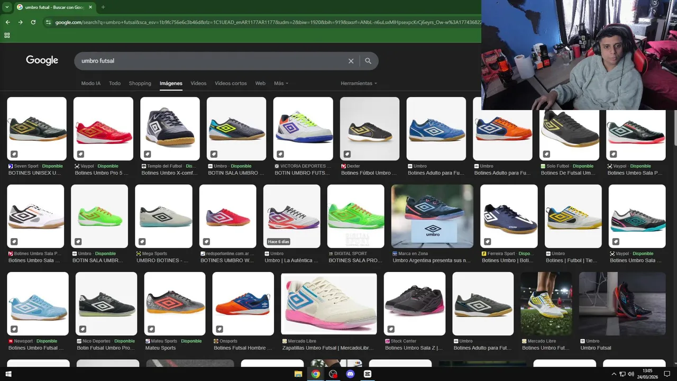Select the Imágenes tab
Viewport: 677px width, 381px height.
(x=171, y=84)
